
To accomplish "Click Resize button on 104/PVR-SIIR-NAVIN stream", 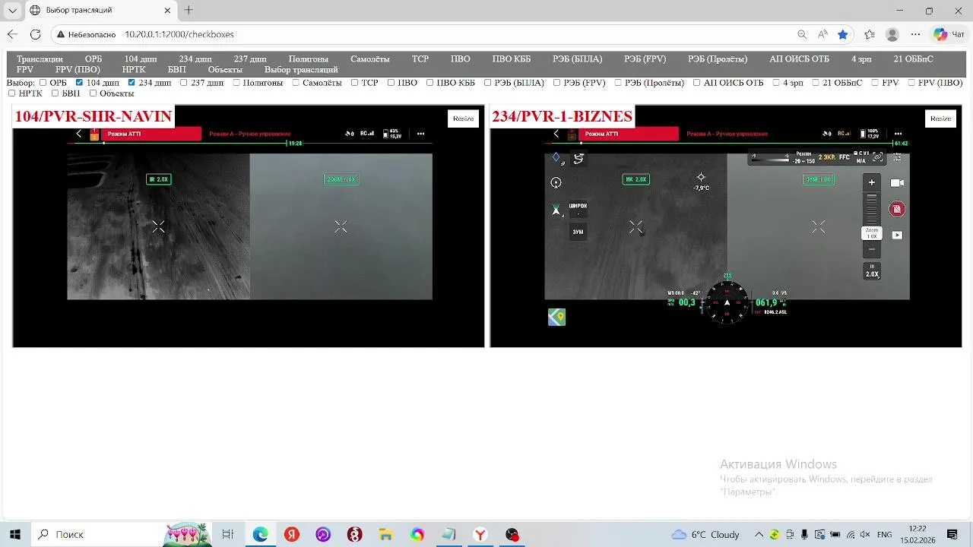I will (x=463, y=119).
